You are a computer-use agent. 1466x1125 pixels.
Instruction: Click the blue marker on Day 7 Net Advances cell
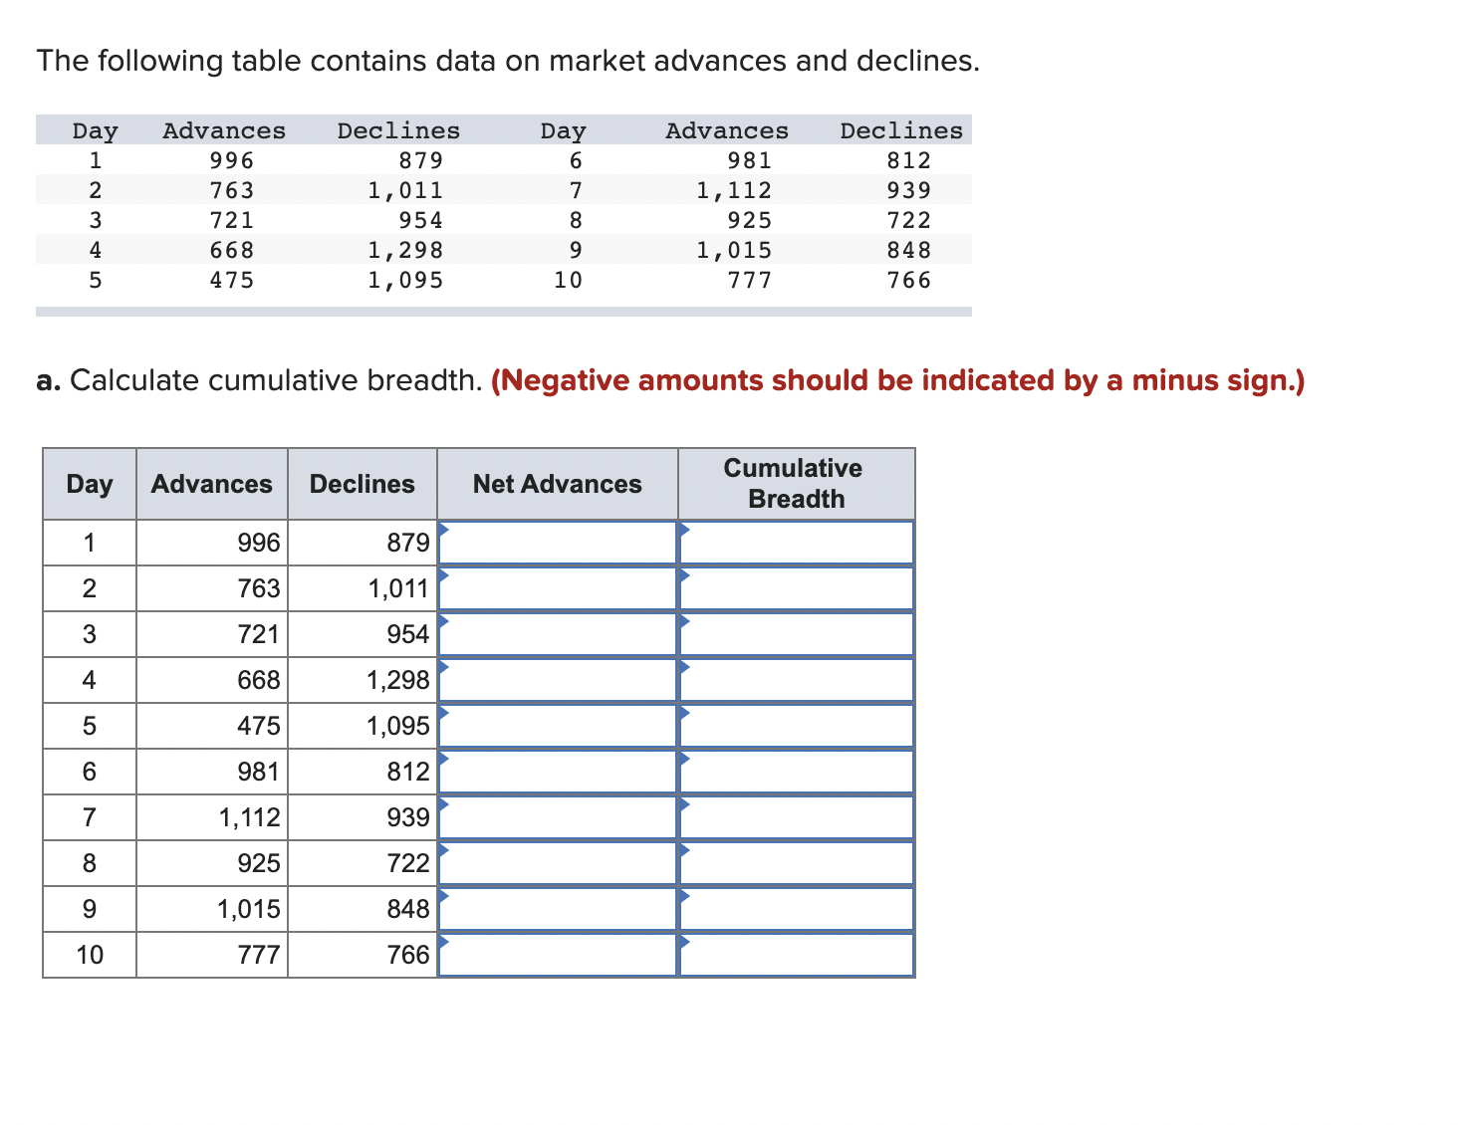coord(445,804)
